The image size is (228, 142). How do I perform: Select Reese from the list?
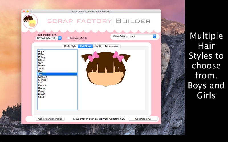pos(57,88)
